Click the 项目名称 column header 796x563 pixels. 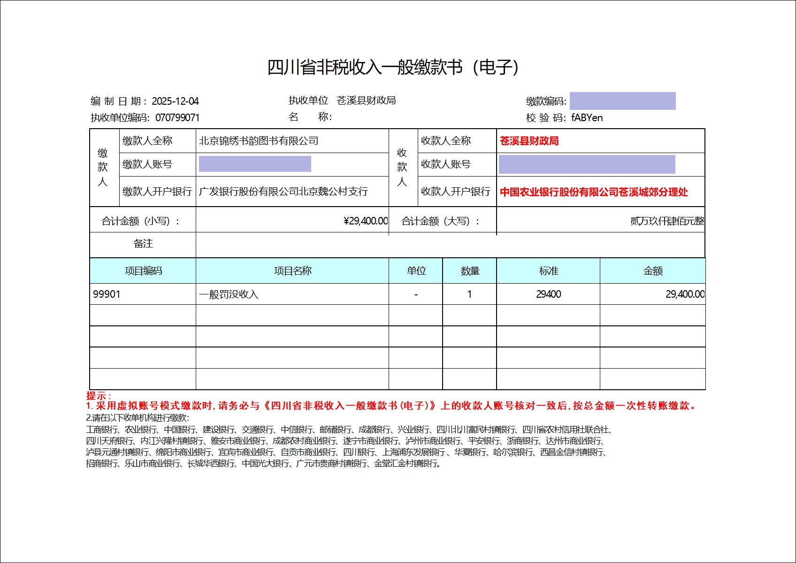click(x=292, y=271)
